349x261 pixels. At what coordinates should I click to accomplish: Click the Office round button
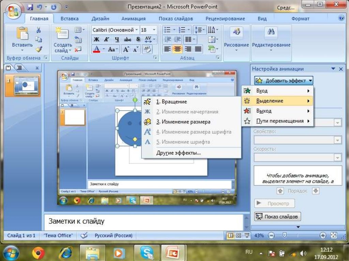[x=13, y=11]
